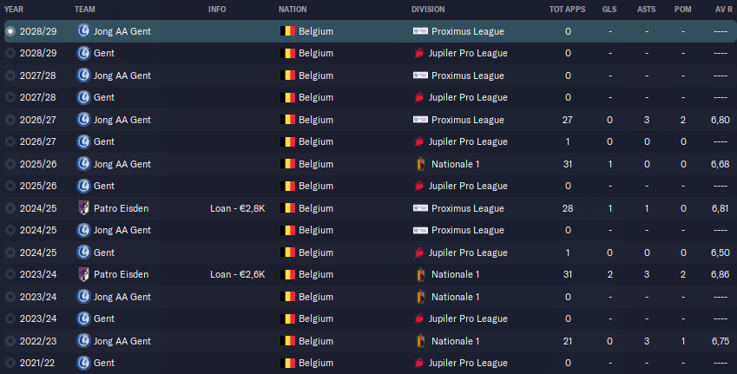Open Jupiler Pro League link in 2027/28 row
This screenshot has width=737, height=374.
(x=468, y=97)
